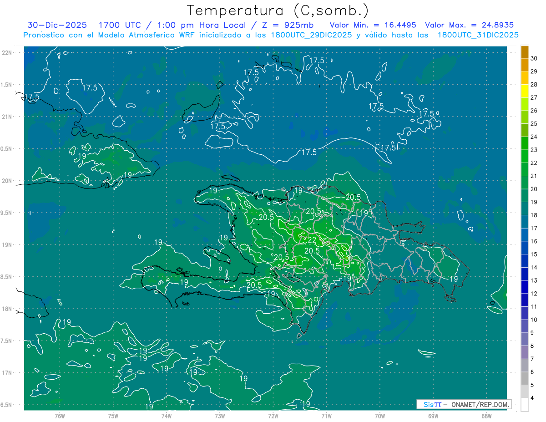Click the color bar label 27
Image resolution: width=546 pixels, height=422 pixels.
click(534, 97)
